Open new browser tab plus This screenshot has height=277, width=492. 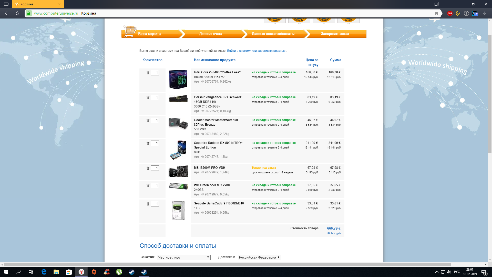(68, 4)
